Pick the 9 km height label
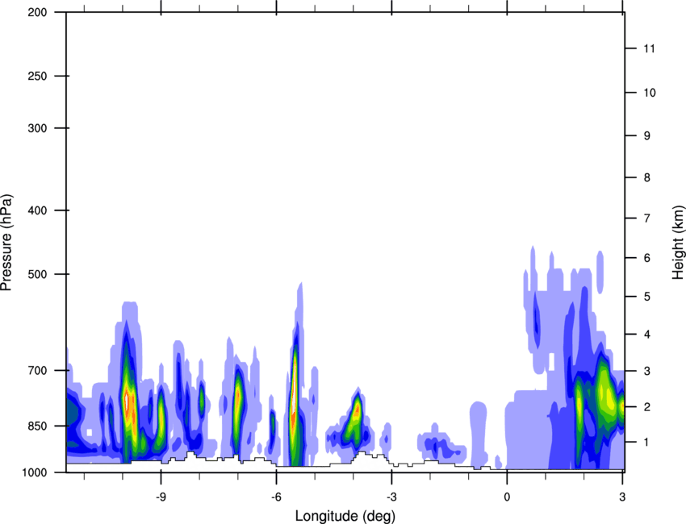686x524 pixels. (647, 136)
